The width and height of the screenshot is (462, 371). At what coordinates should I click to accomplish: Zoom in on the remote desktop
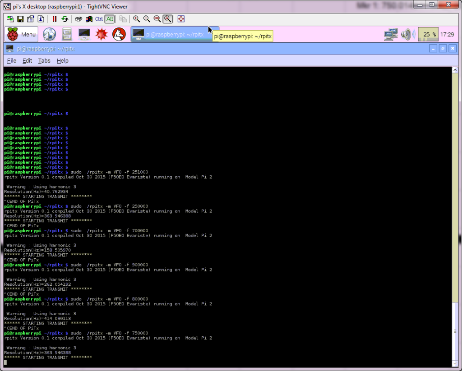pos(136,19)
